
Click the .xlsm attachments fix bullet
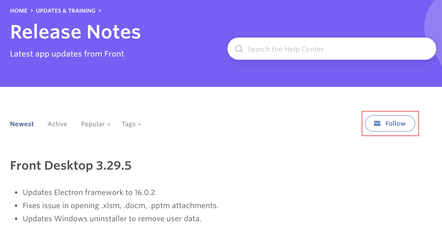[120, 205]
